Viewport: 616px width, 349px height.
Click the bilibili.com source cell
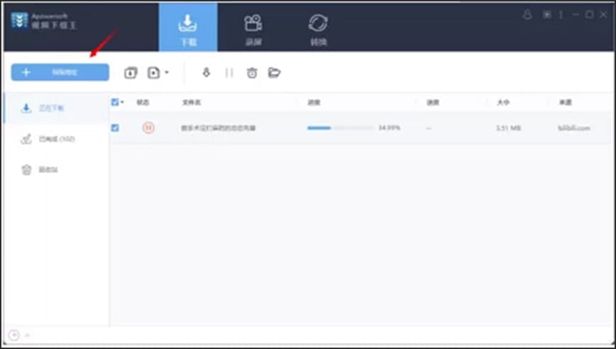574,128
